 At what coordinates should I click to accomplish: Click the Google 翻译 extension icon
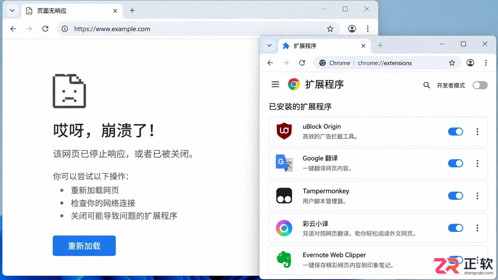pyautogui.click(x=284, y=163)
